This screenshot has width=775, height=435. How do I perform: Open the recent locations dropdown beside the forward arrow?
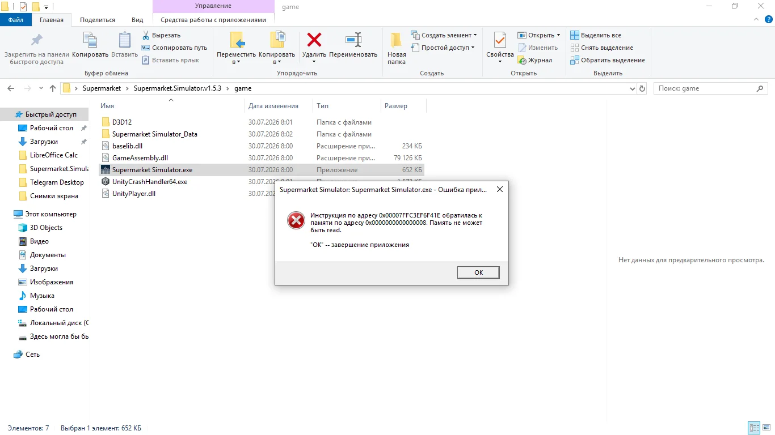pyautogui.click(x=41, y=88)
